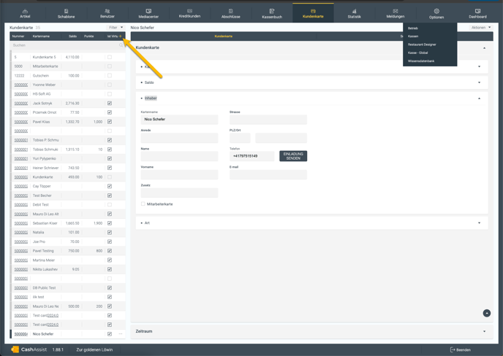This screenshot has height=356, width=503.
Task: Select the Mitarbeiterkarte list row
Action: (x=68, y=66)
